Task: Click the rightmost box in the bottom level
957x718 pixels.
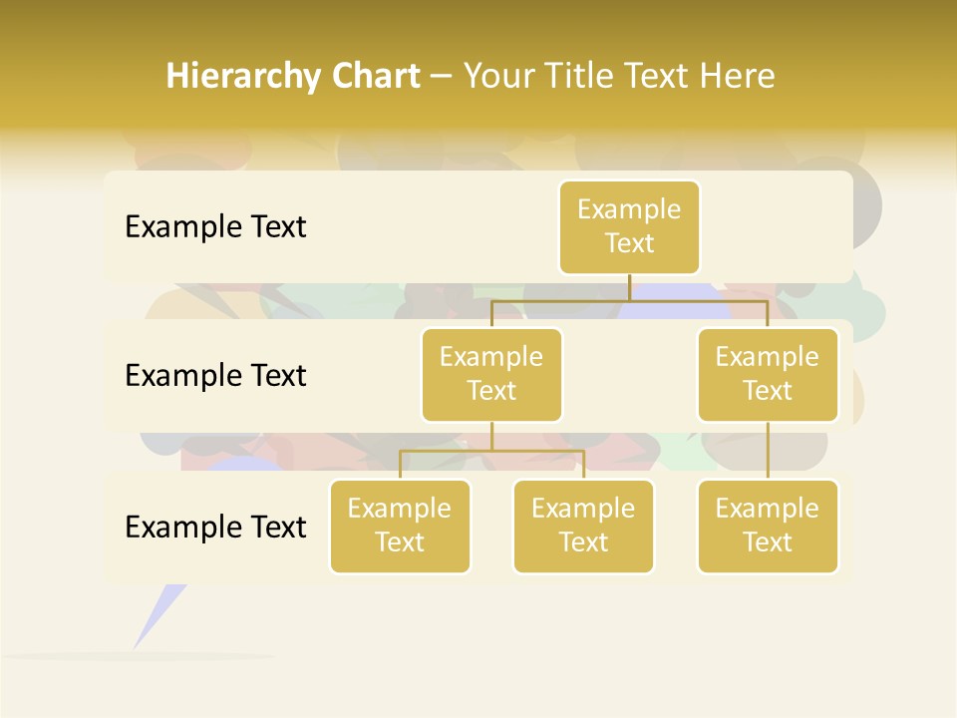Action: (x=768, y=527)
